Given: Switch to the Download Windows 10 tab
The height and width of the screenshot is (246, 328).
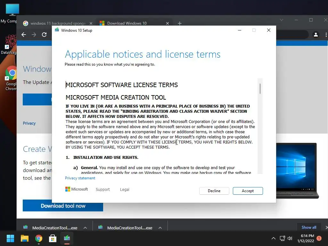Looking at the screenshot, I should (127, 23).
